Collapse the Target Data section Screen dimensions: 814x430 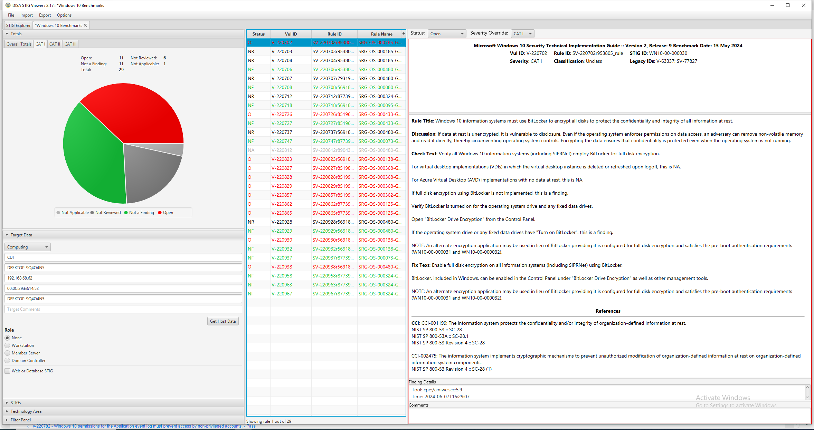pyautogui.click(x=7, y=235)
